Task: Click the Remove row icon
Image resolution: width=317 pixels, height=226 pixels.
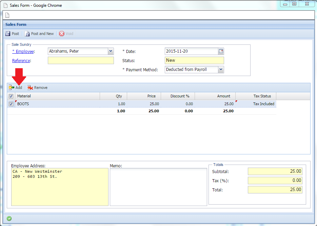Action: point(30,88)
